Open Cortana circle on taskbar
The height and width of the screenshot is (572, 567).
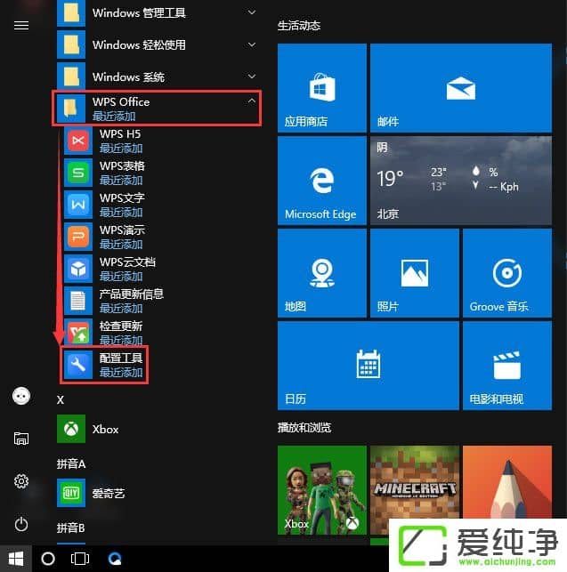pos(48,559)
